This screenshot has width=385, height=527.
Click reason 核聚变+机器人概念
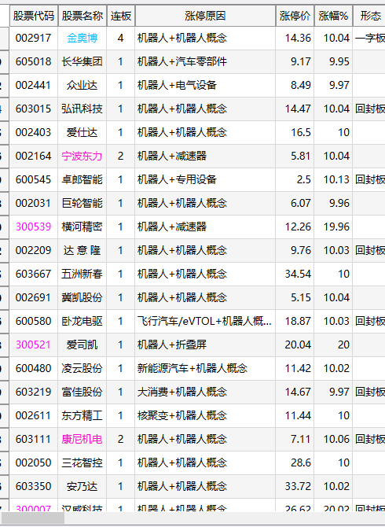point(182,416)
